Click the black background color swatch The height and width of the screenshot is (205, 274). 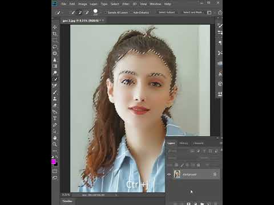coord(57,164)
